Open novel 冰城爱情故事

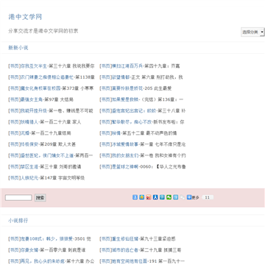click(125, 144)
